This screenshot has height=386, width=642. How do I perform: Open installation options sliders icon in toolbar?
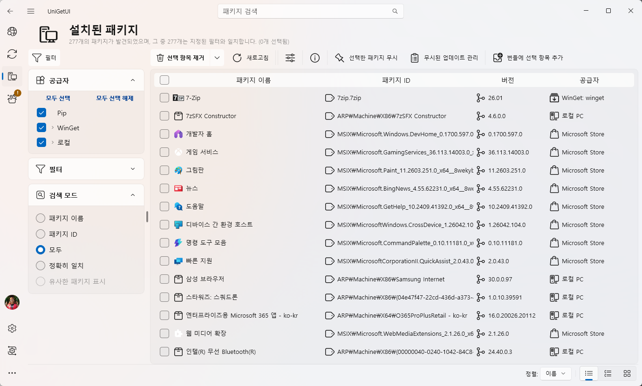[x=290, y=58]
